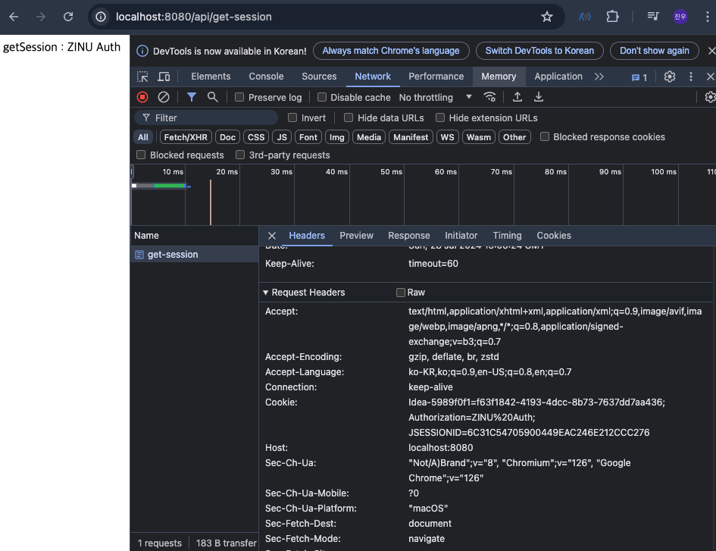The height and width of the screenshot is (551, 716).
Task: Open the Memory tab
Action: click(x=499, y=77)
